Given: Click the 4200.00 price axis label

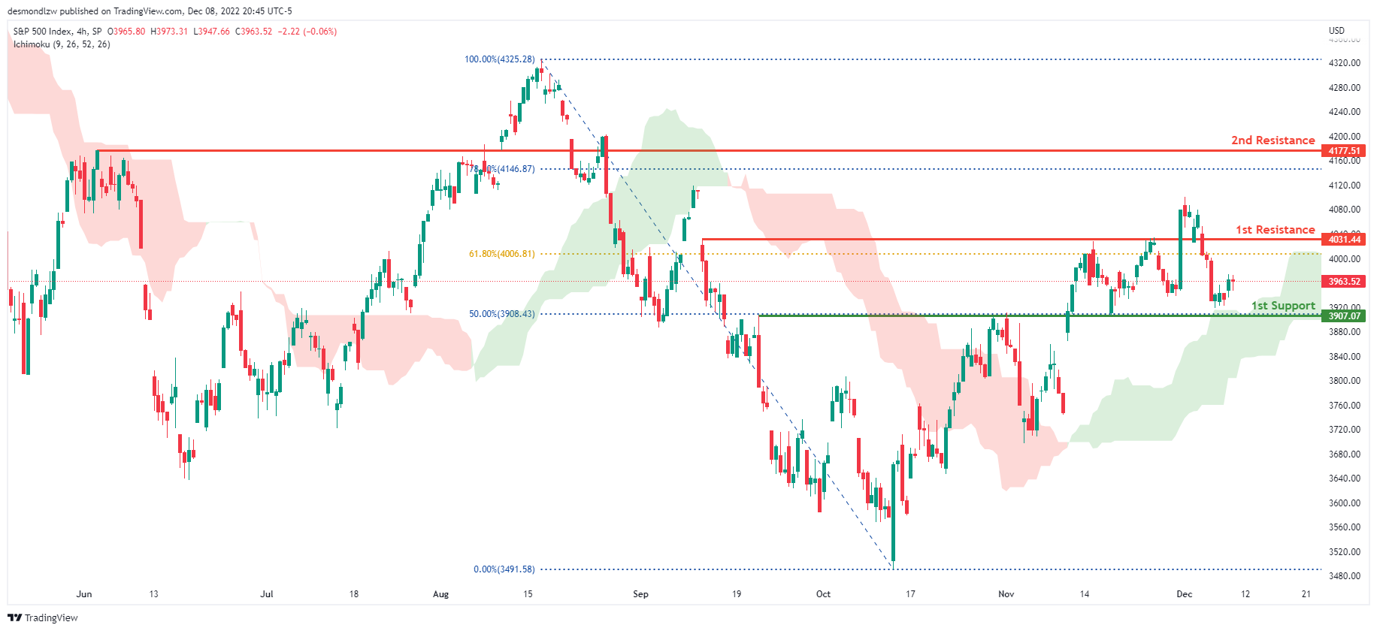Looking at the screenshot, I should tap(1345, 137).
